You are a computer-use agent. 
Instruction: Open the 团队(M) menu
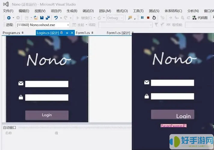click(x=105, y=11)
